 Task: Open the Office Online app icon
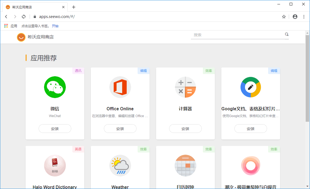point(120,87)
